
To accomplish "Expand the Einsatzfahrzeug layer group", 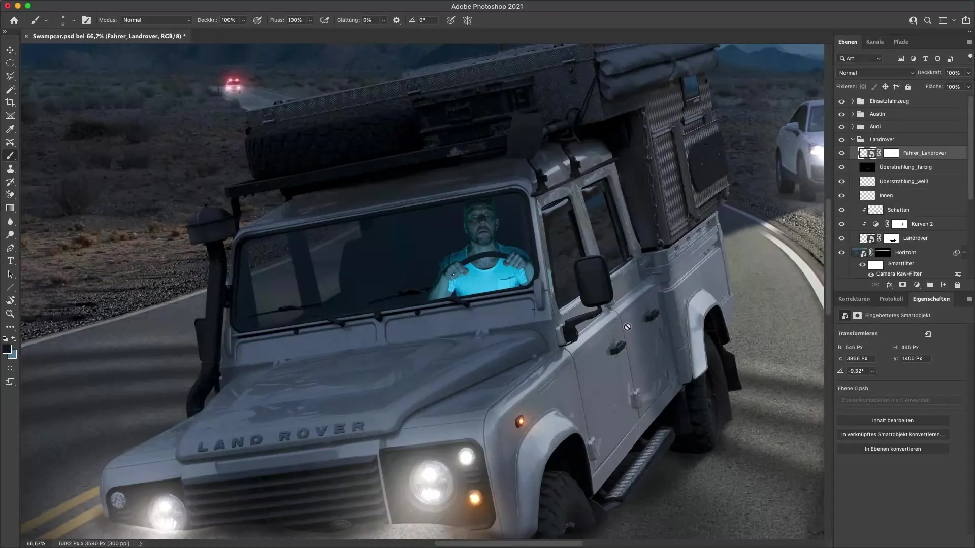I will [853, 101].
